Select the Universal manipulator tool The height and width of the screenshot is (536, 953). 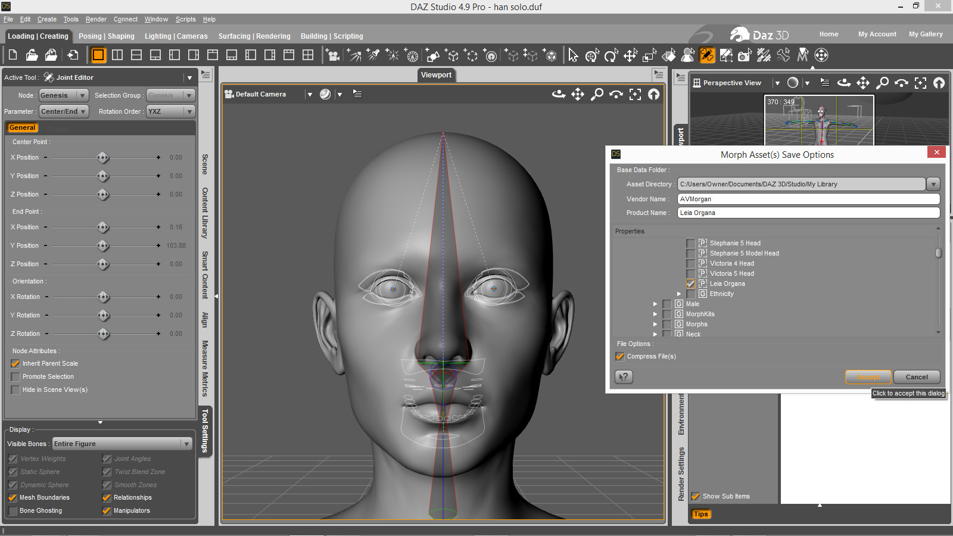(x=592, y=55)
